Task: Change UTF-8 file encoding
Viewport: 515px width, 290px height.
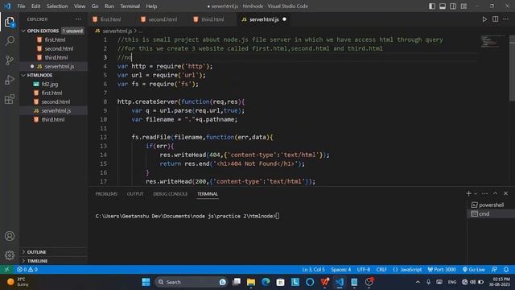Action: click(363, 269)
